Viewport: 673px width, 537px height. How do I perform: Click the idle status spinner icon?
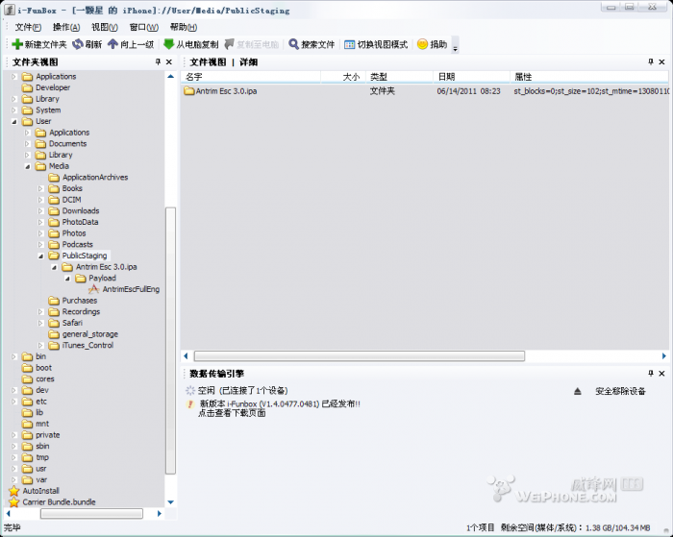[x=190, y=390]
